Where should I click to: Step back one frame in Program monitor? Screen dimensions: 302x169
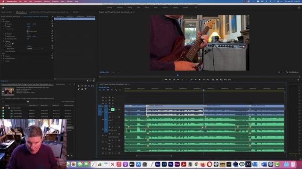tap(195, 80)
